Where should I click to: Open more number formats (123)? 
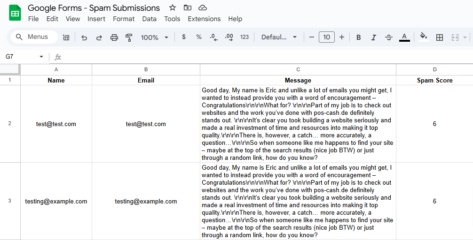tap(244, 37)
